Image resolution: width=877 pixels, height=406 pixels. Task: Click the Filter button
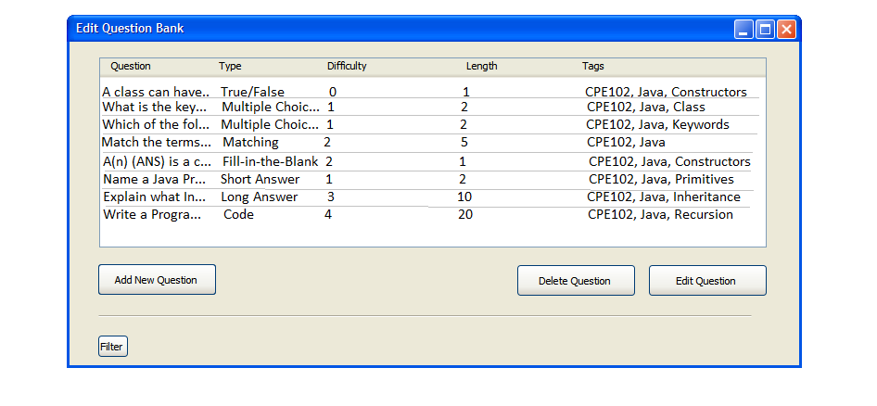point(112,347)
